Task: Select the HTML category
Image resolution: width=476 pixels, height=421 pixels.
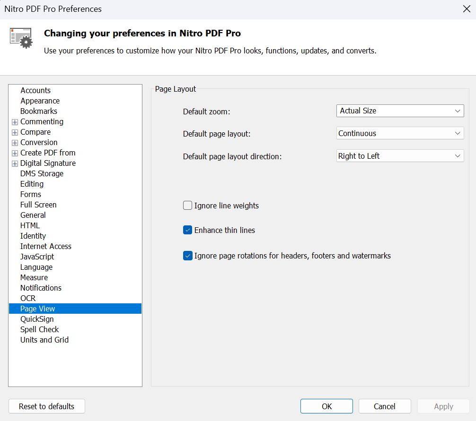Action: pos(30,225)
